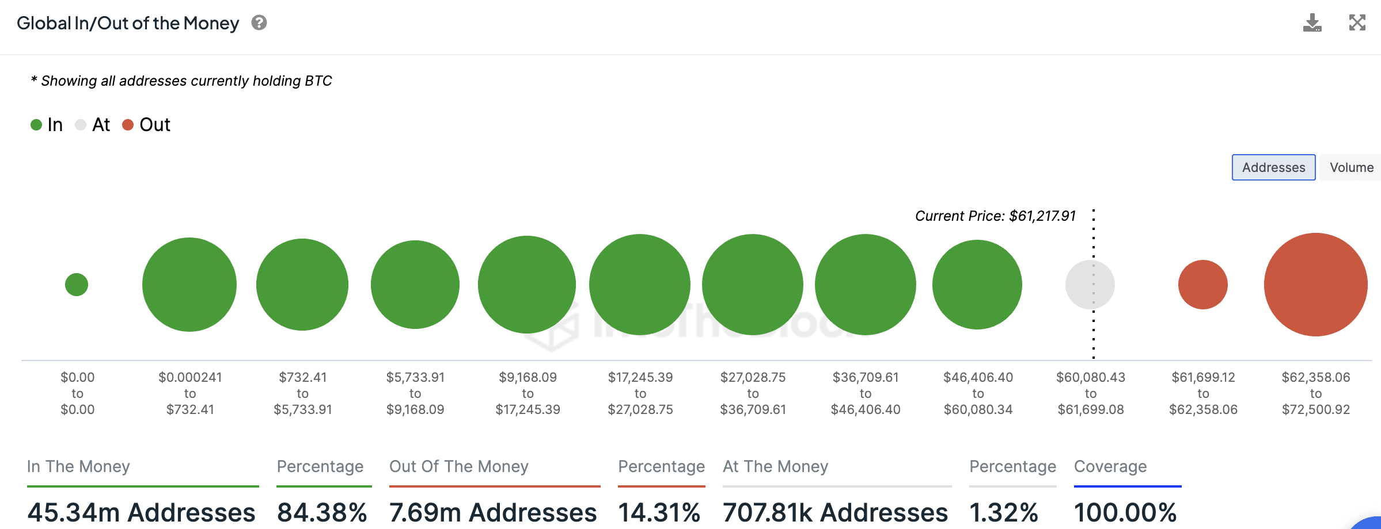Click the $60,080.43 to $61,699.08 axis label

pos(1091,393)
